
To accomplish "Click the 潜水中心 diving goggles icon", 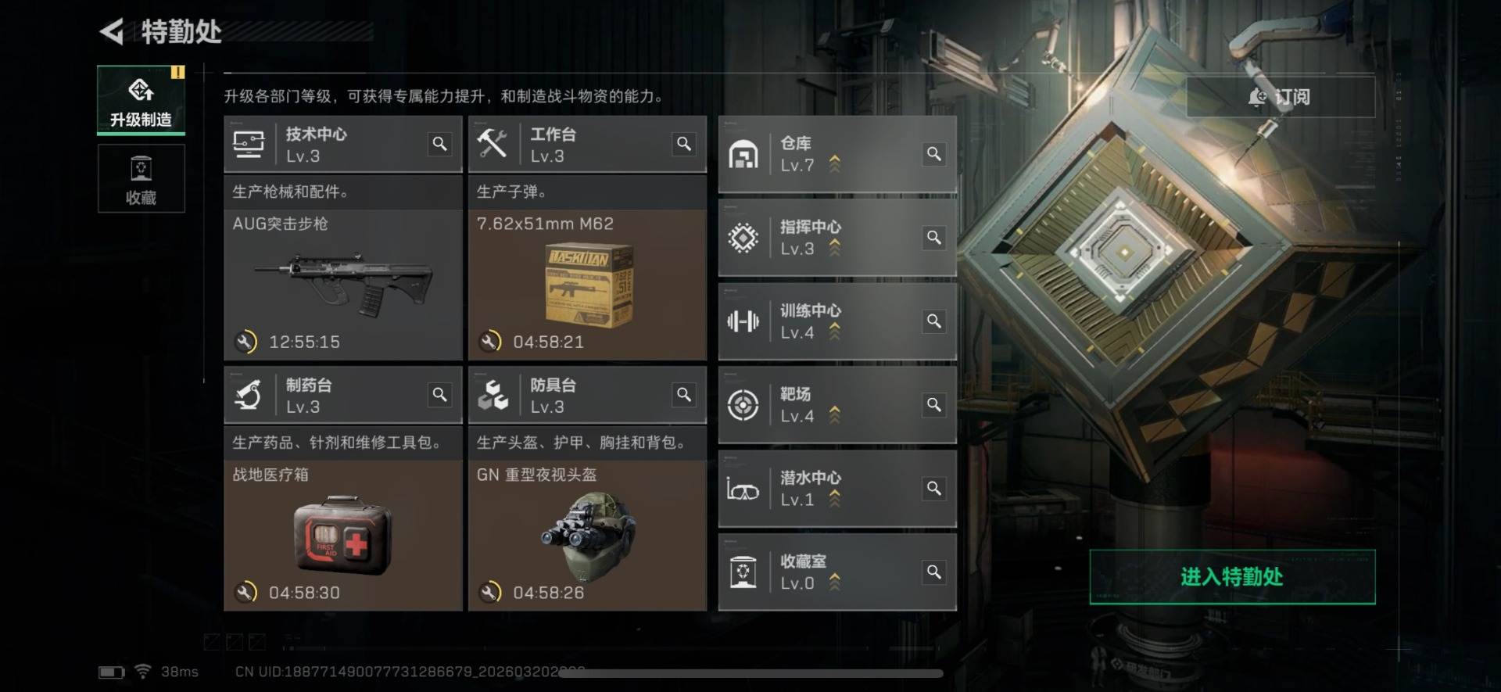I will click(743, 489).
